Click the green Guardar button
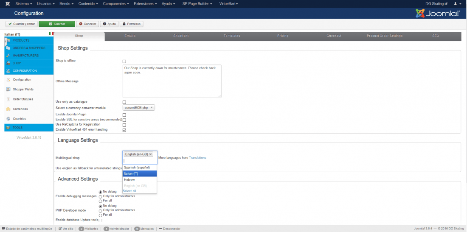 [x=57, y=24]
